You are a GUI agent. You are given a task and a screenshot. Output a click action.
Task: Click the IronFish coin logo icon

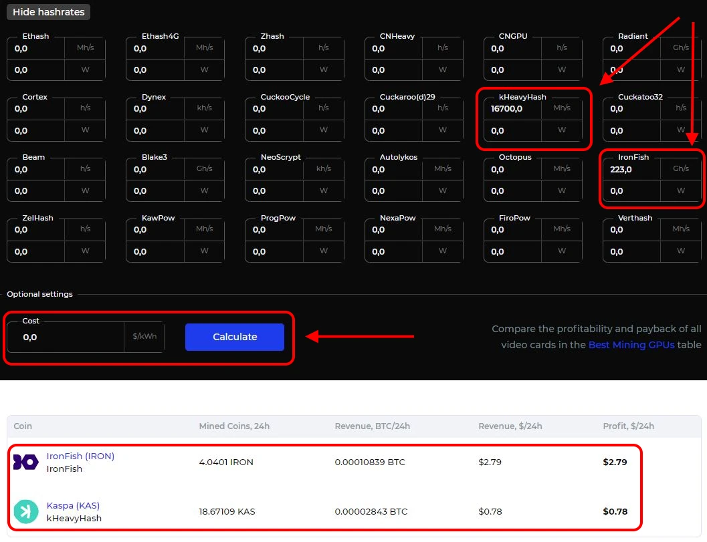(26, 462)
